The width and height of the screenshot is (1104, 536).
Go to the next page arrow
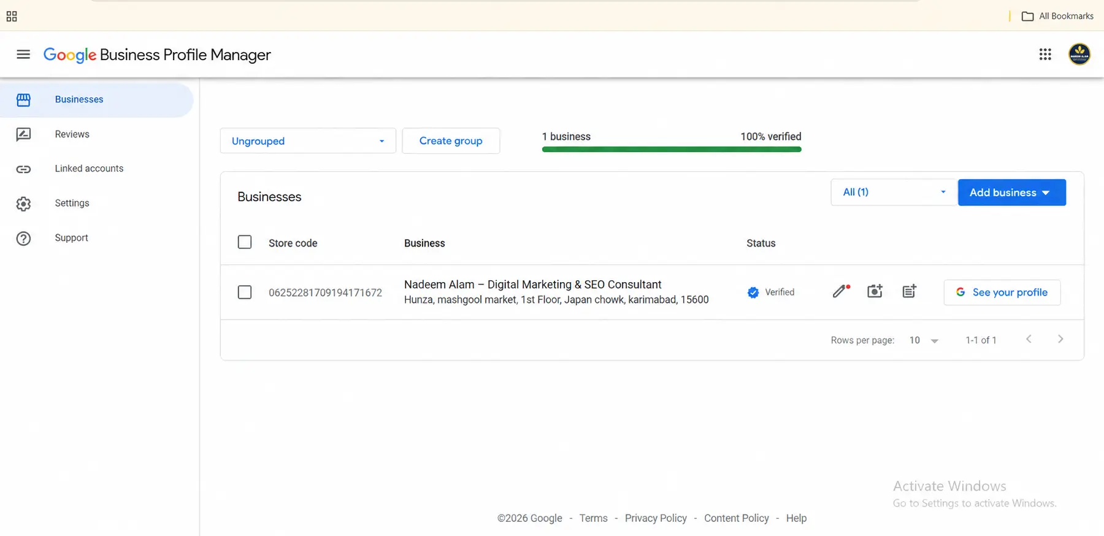coord(1060,339)
